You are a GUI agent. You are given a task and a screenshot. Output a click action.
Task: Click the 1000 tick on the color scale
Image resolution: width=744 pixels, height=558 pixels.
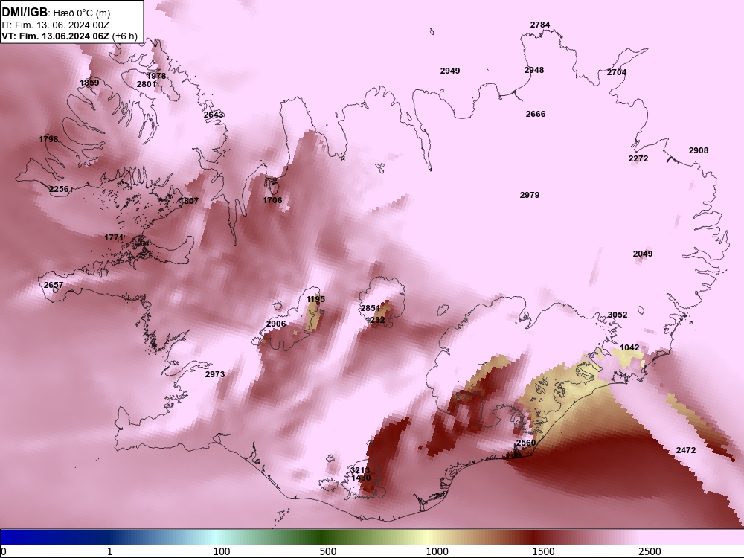(437, 551)
